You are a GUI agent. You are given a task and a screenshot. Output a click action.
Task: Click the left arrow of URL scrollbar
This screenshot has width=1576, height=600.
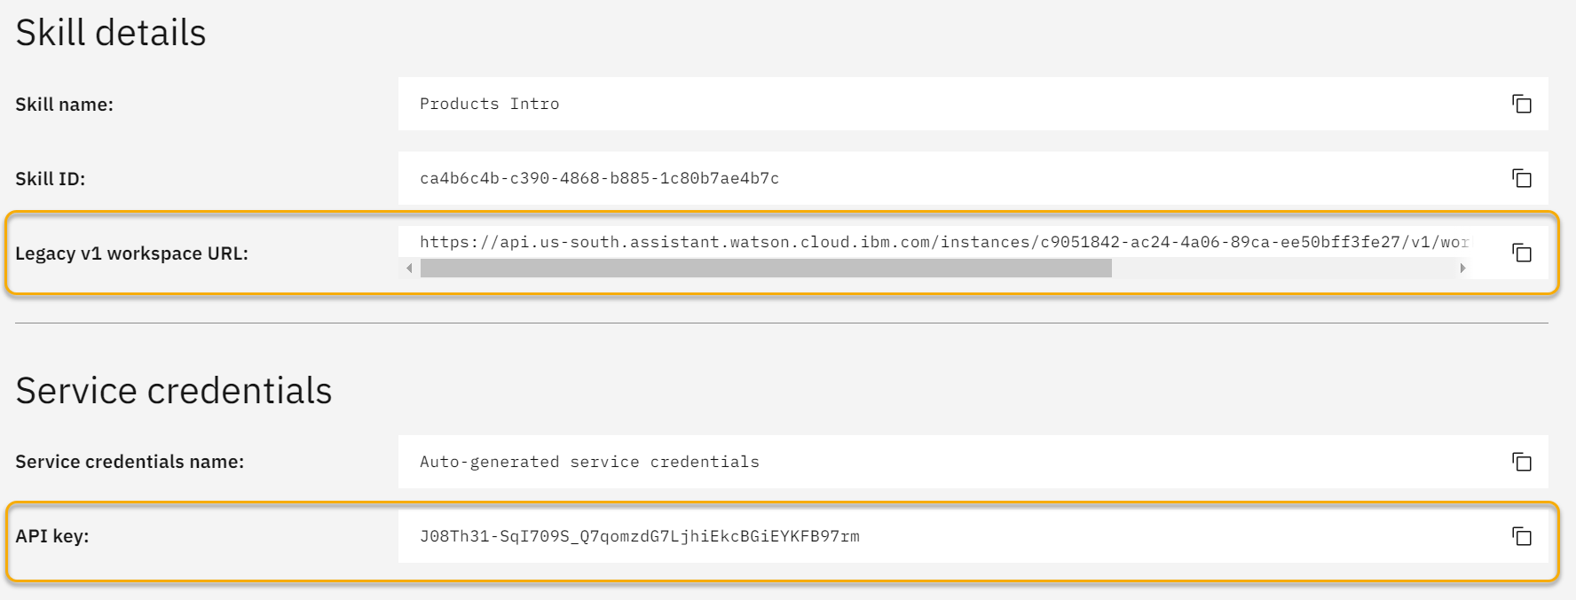tap(409, 268)
